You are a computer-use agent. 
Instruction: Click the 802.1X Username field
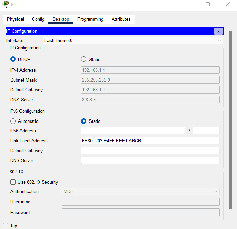[x=141, y=202]
